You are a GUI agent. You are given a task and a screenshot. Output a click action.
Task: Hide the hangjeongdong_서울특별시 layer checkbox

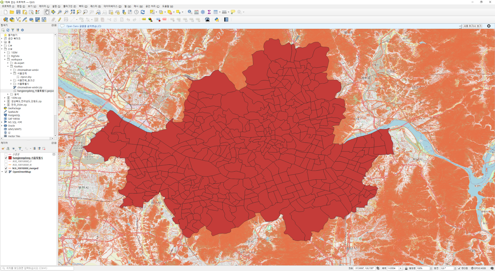point(6,158)
